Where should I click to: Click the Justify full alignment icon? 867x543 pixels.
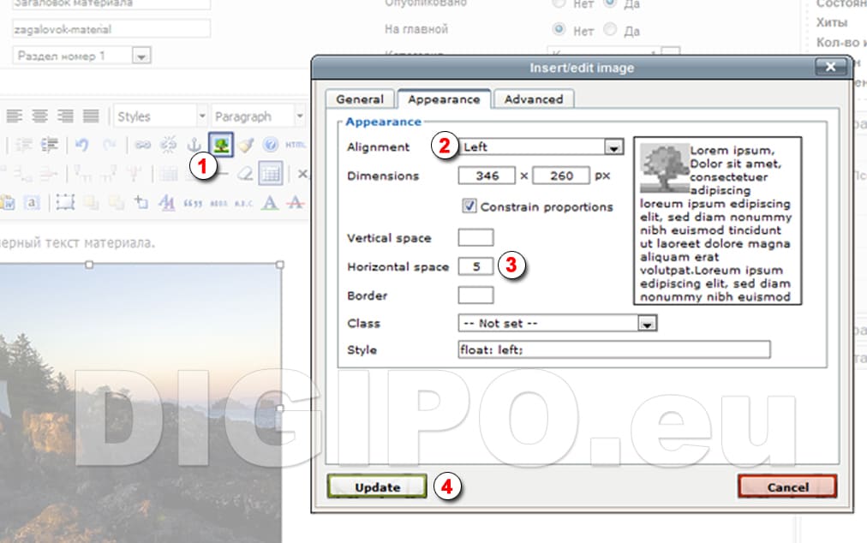[90, 116]
